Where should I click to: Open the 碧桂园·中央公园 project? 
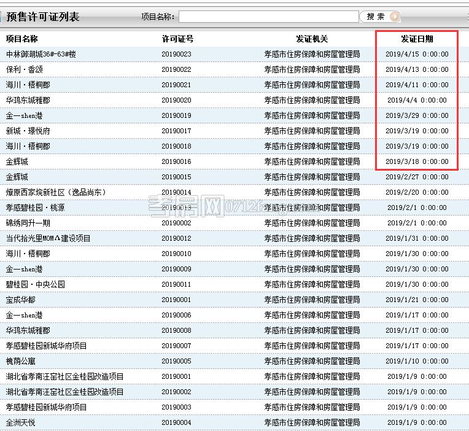[x=35, y=284]
